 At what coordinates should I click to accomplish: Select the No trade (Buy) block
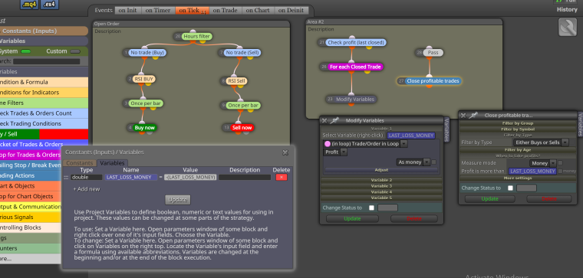pos(147,53)
